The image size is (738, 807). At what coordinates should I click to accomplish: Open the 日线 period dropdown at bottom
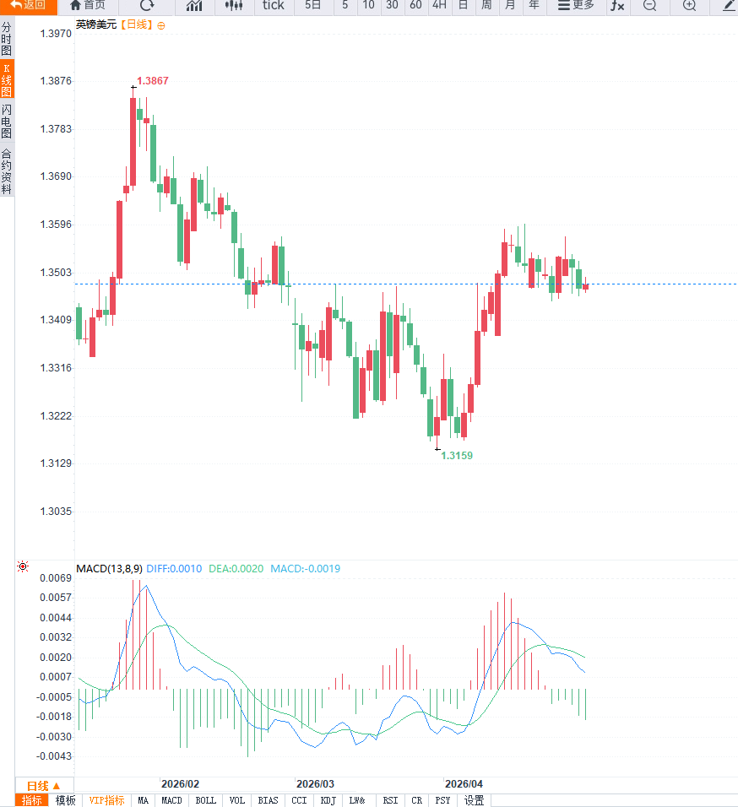coord(44,785)
